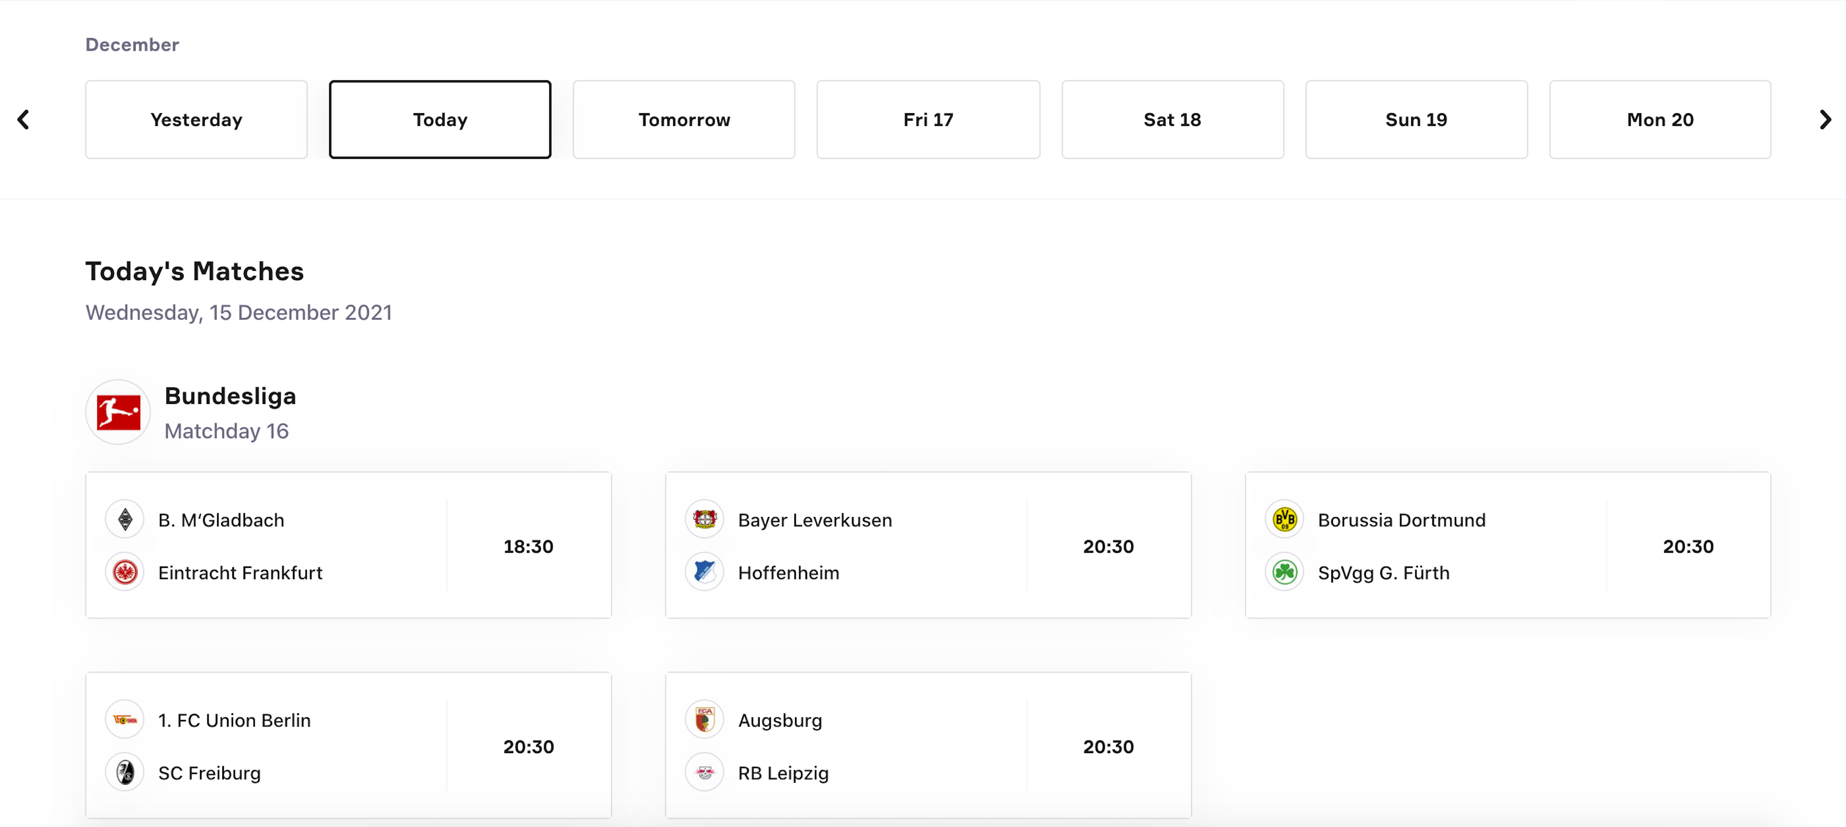Click the Borussia Dortmund BVB crest

tap(1284, 520)
